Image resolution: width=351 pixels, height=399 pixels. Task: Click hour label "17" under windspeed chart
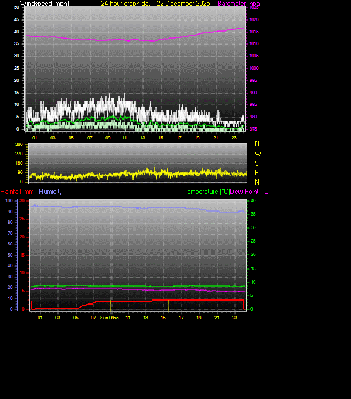(x=179, y=138)
